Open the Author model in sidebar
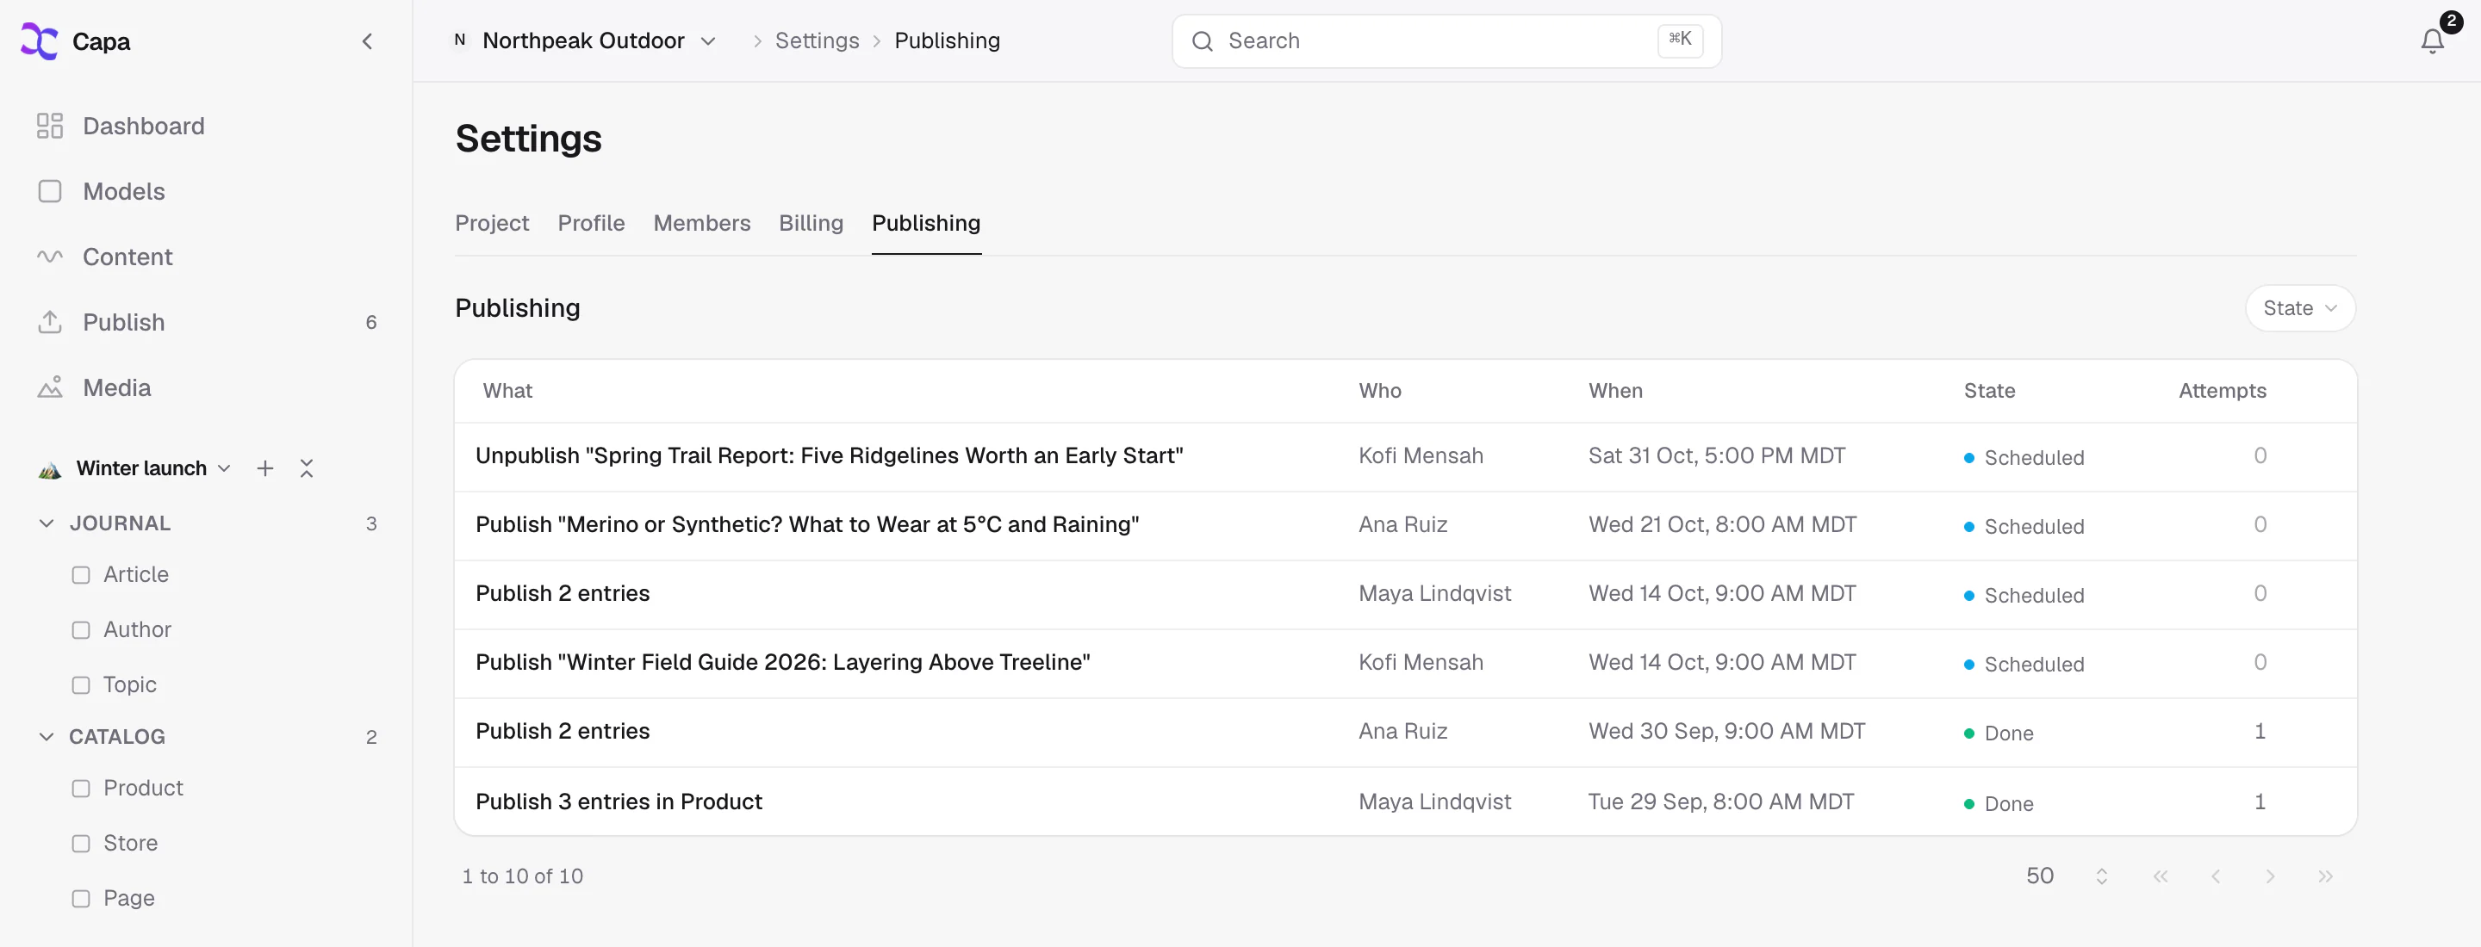Image resolution: width=2481 pixels, height=947 pixels. pos(137,629)
